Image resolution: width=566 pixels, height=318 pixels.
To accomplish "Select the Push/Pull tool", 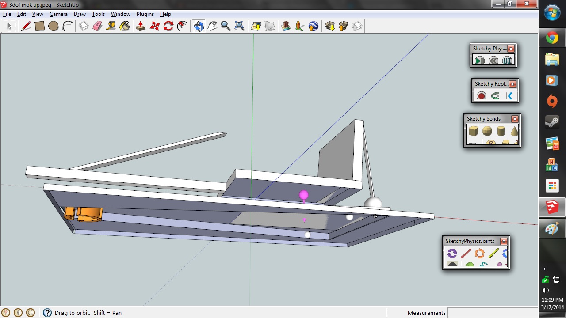I will pyautogui.click(x=141, y=26).
